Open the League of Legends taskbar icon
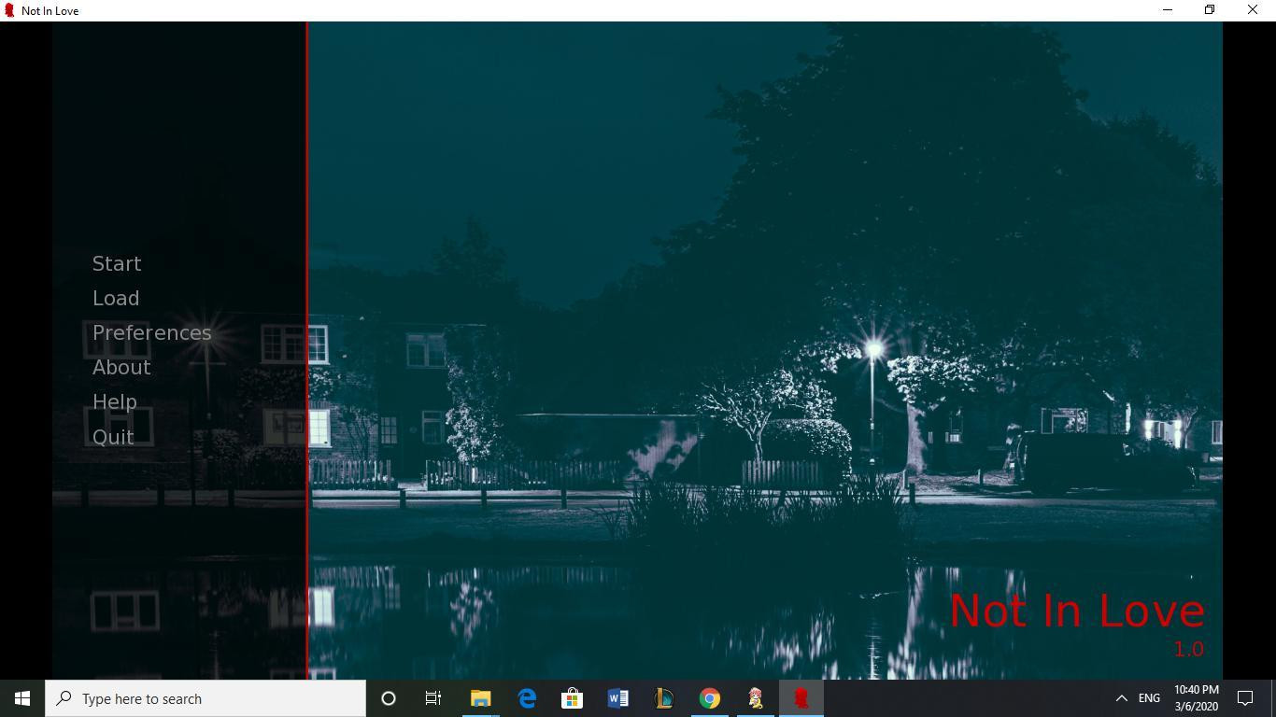This screenshot has height=717, width=1276. [x=663, y=698]
